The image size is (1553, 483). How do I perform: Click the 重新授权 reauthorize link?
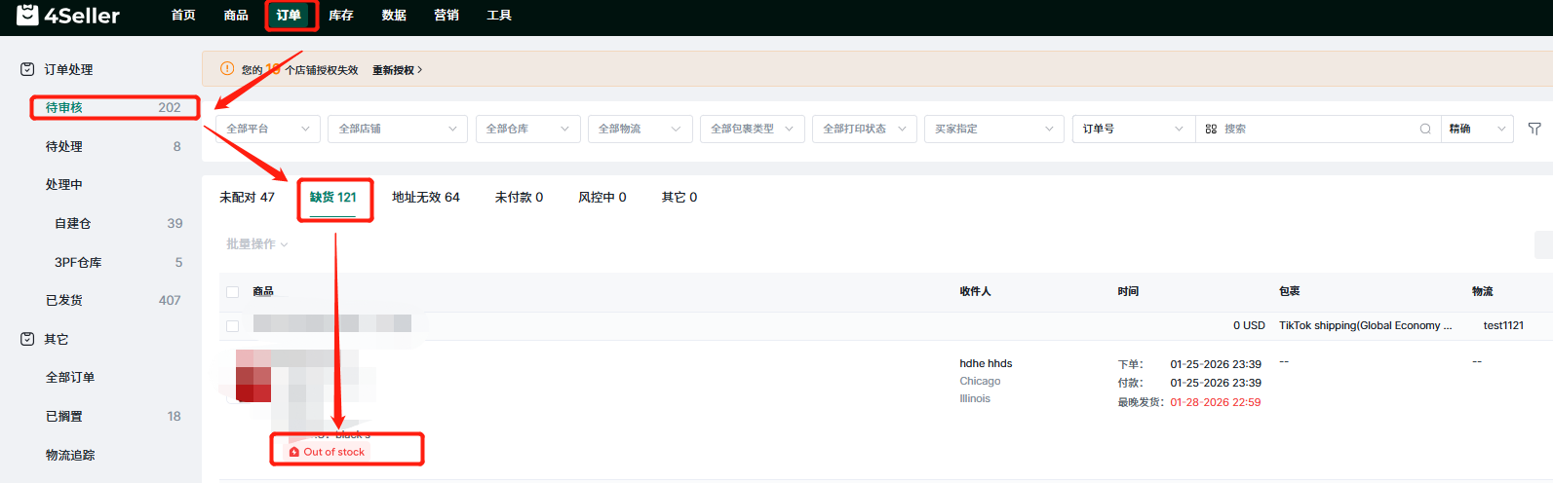(x=397, y=70)
